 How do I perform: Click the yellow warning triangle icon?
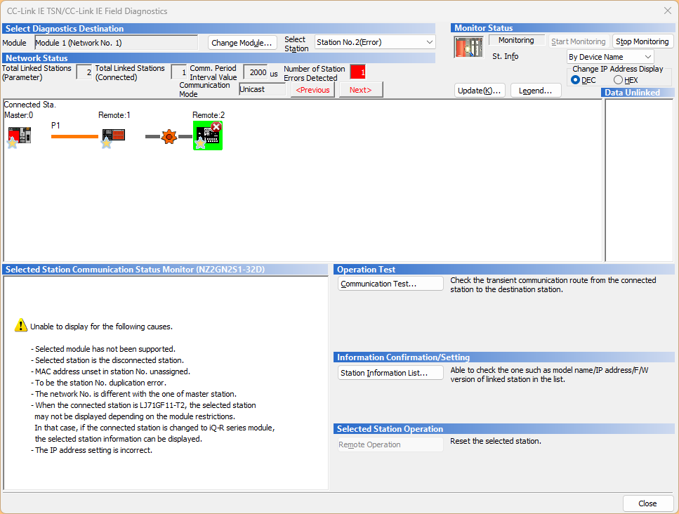(21, 326)
